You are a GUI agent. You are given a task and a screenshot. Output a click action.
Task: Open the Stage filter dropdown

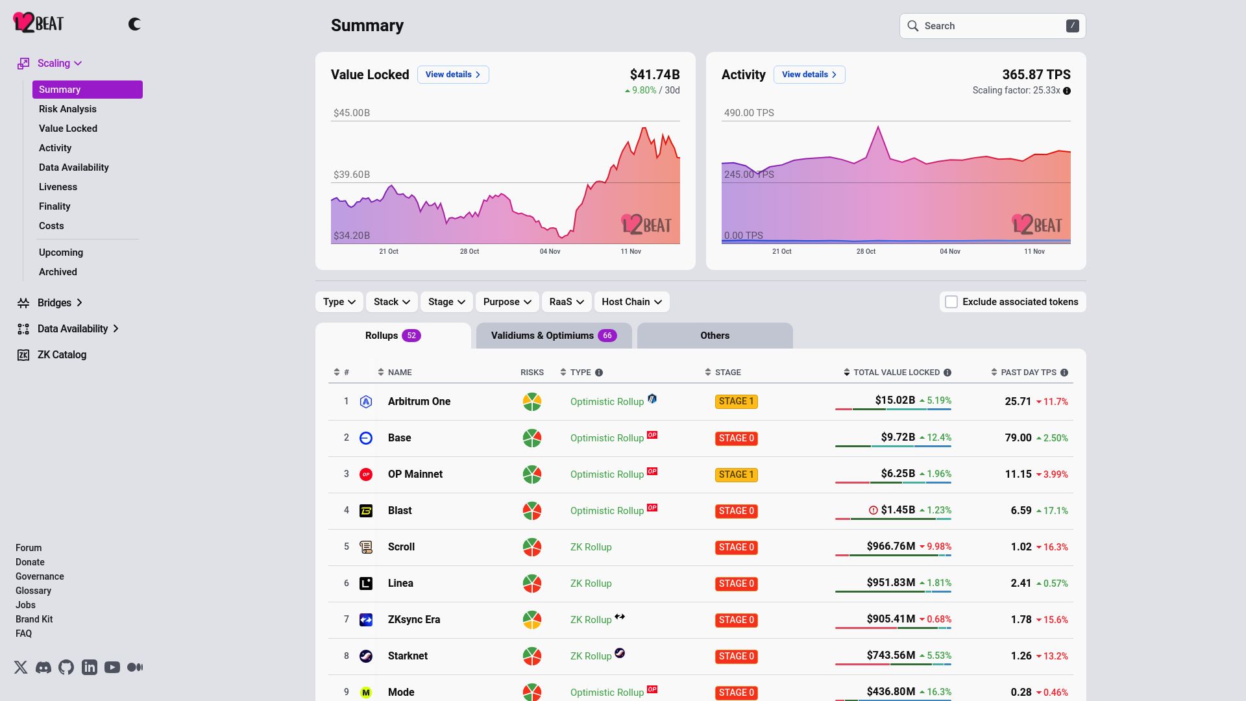tap(446, 302)
